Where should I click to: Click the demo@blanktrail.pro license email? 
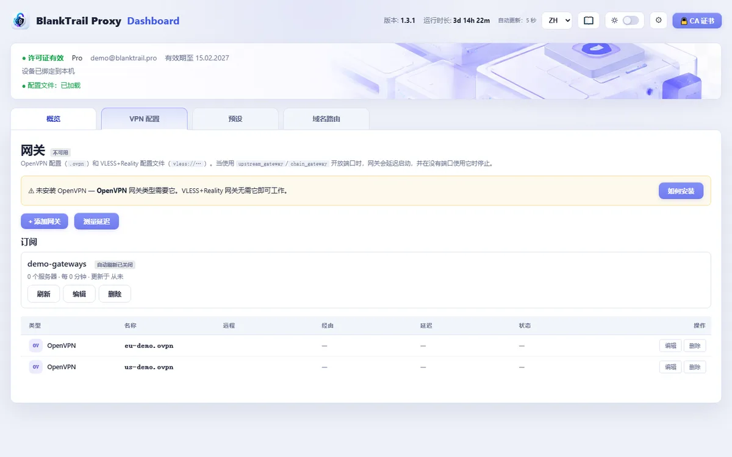[124, 58]
